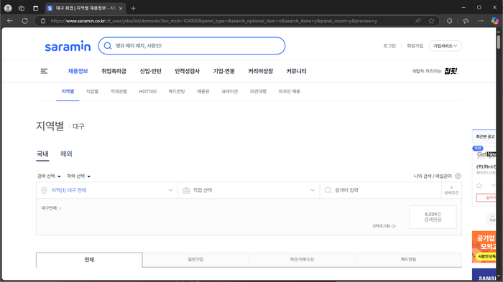This screenshot has width=503, height=282.
Task: Click the 나의 검색 / 메일관리 link
Action: click(433, 176)
